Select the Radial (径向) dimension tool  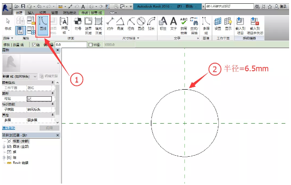pyautogui.click(x=131, y=24)
